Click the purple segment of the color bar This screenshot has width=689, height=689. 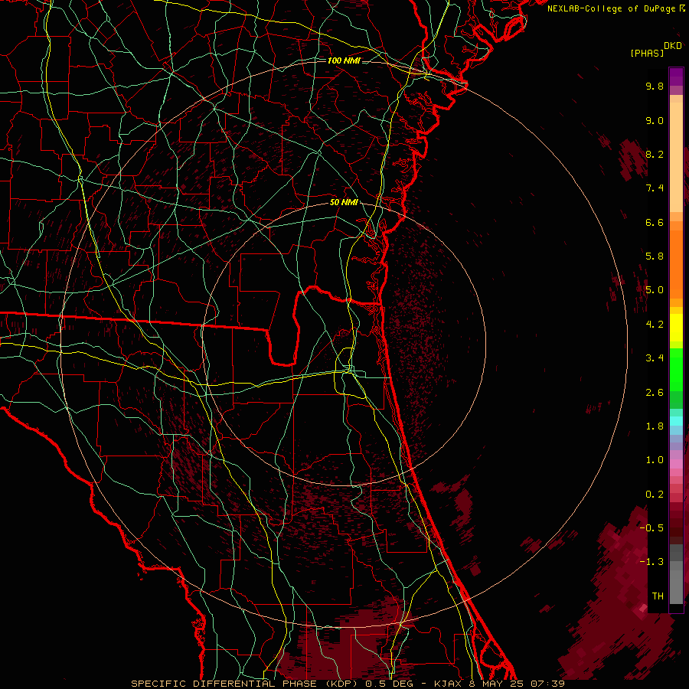coord(676,77)
